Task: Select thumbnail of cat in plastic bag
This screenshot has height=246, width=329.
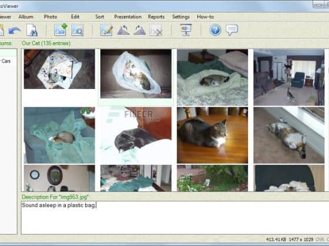Action: (x=136, y=74)
